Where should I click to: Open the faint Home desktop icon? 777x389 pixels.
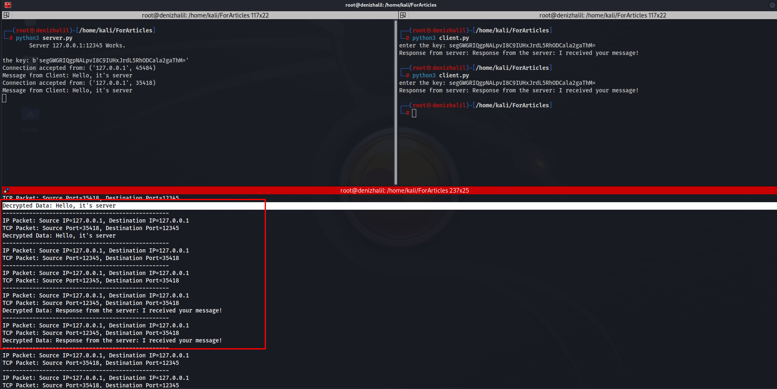pyautogui.click(x=30, y=119)
